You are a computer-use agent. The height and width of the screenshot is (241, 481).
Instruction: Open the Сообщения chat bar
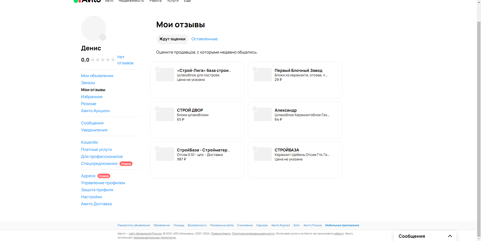pos(425,236)
